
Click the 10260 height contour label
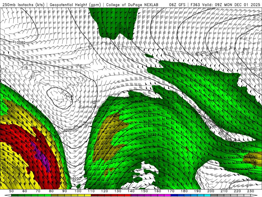tap(146, 124)
